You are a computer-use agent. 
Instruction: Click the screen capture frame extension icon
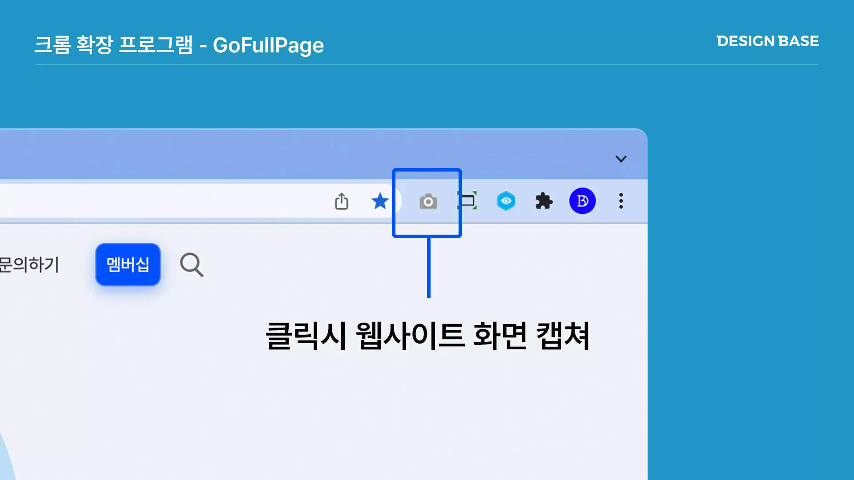coord(467,201)
